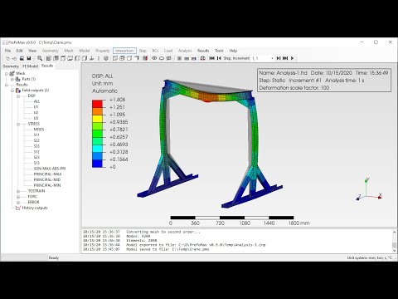Viewport: 398px width, 299px height.
Task: Click the hide-all eye outline icon
Action: click(162, 58)
